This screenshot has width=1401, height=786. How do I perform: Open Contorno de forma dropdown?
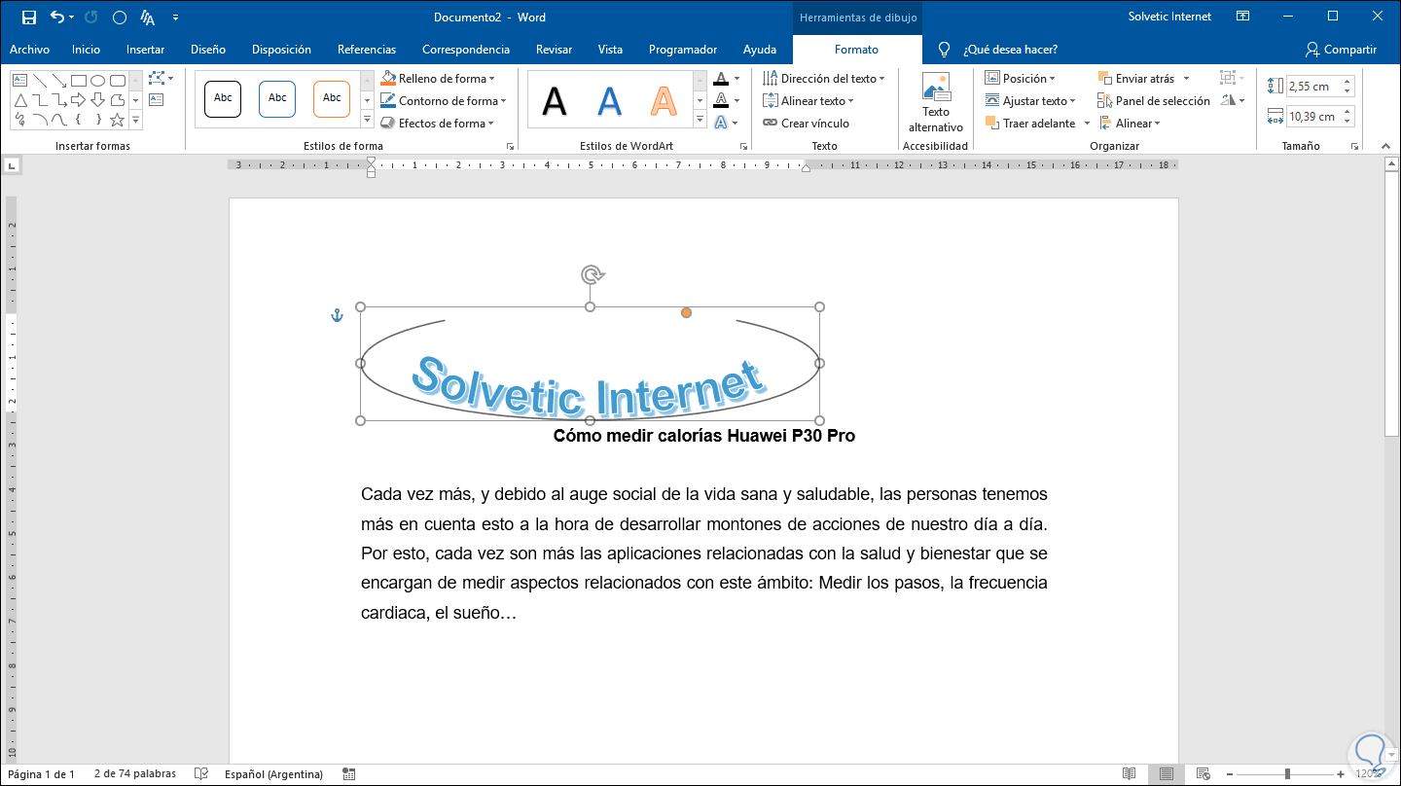click(443, 101)
